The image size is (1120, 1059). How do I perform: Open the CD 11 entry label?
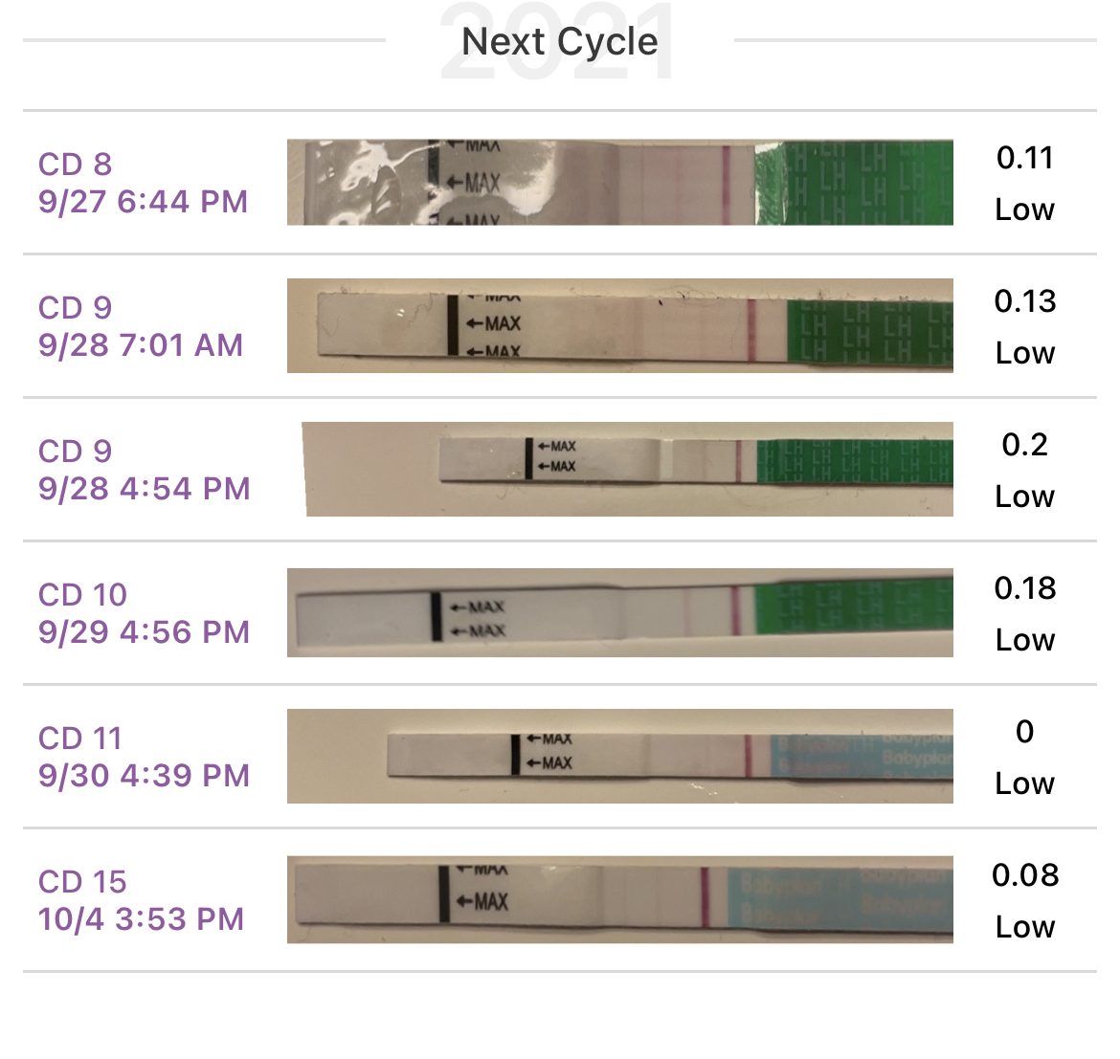[80, 739]
